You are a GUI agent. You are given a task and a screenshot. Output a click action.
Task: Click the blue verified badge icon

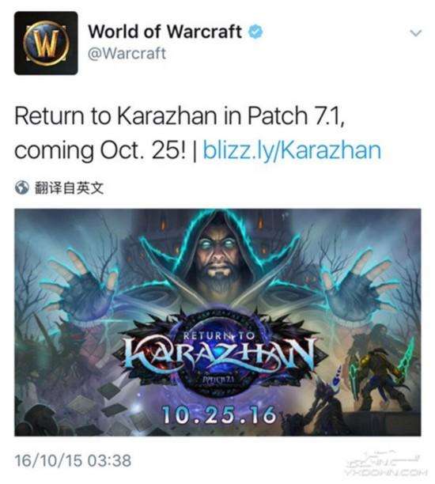click(x=256, y=32)
